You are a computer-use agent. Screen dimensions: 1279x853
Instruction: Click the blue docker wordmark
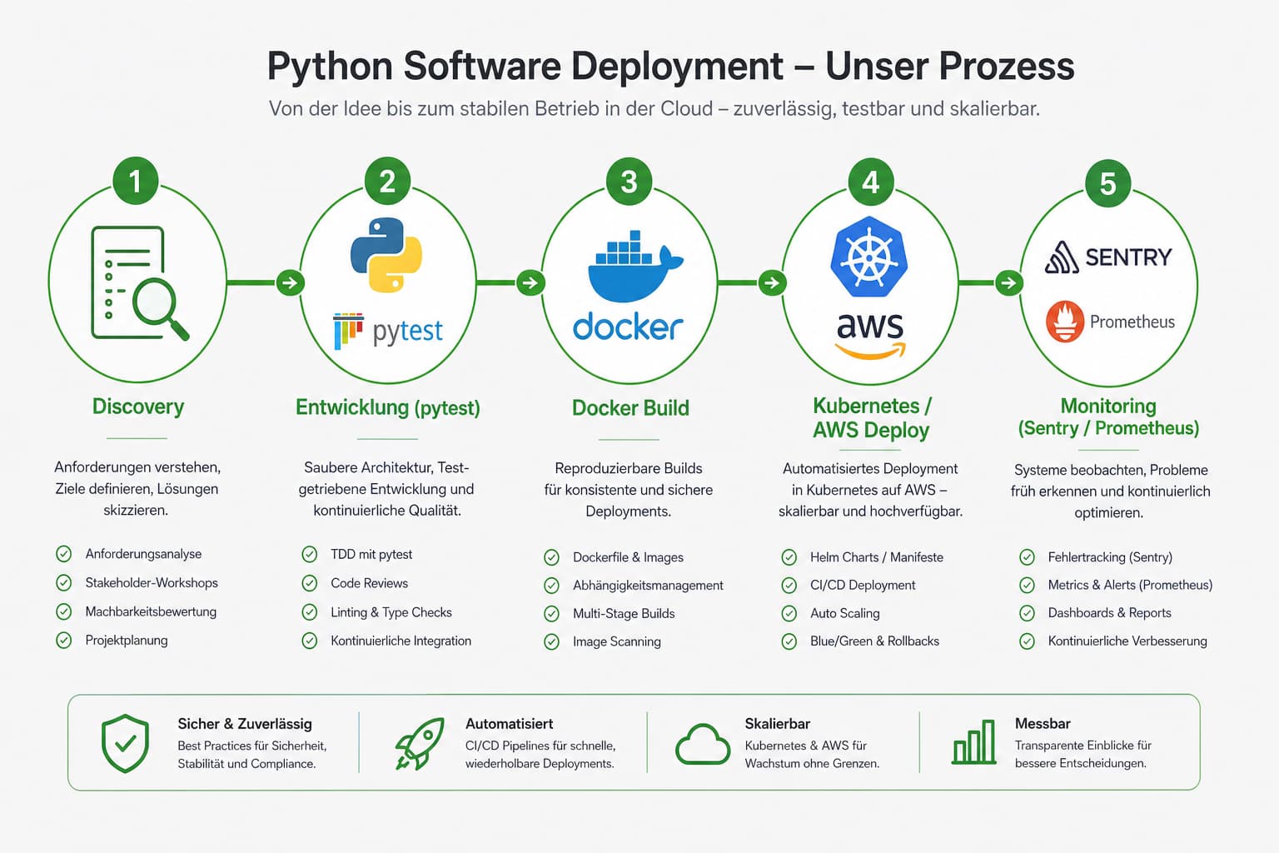pos(628,327)
